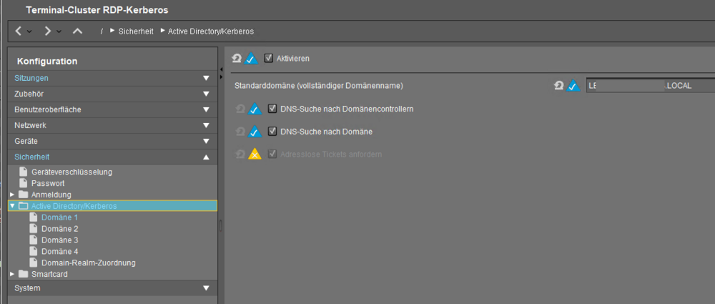
Task: Select Domäne 2 in the tree
Action: [x=59, y=229]
